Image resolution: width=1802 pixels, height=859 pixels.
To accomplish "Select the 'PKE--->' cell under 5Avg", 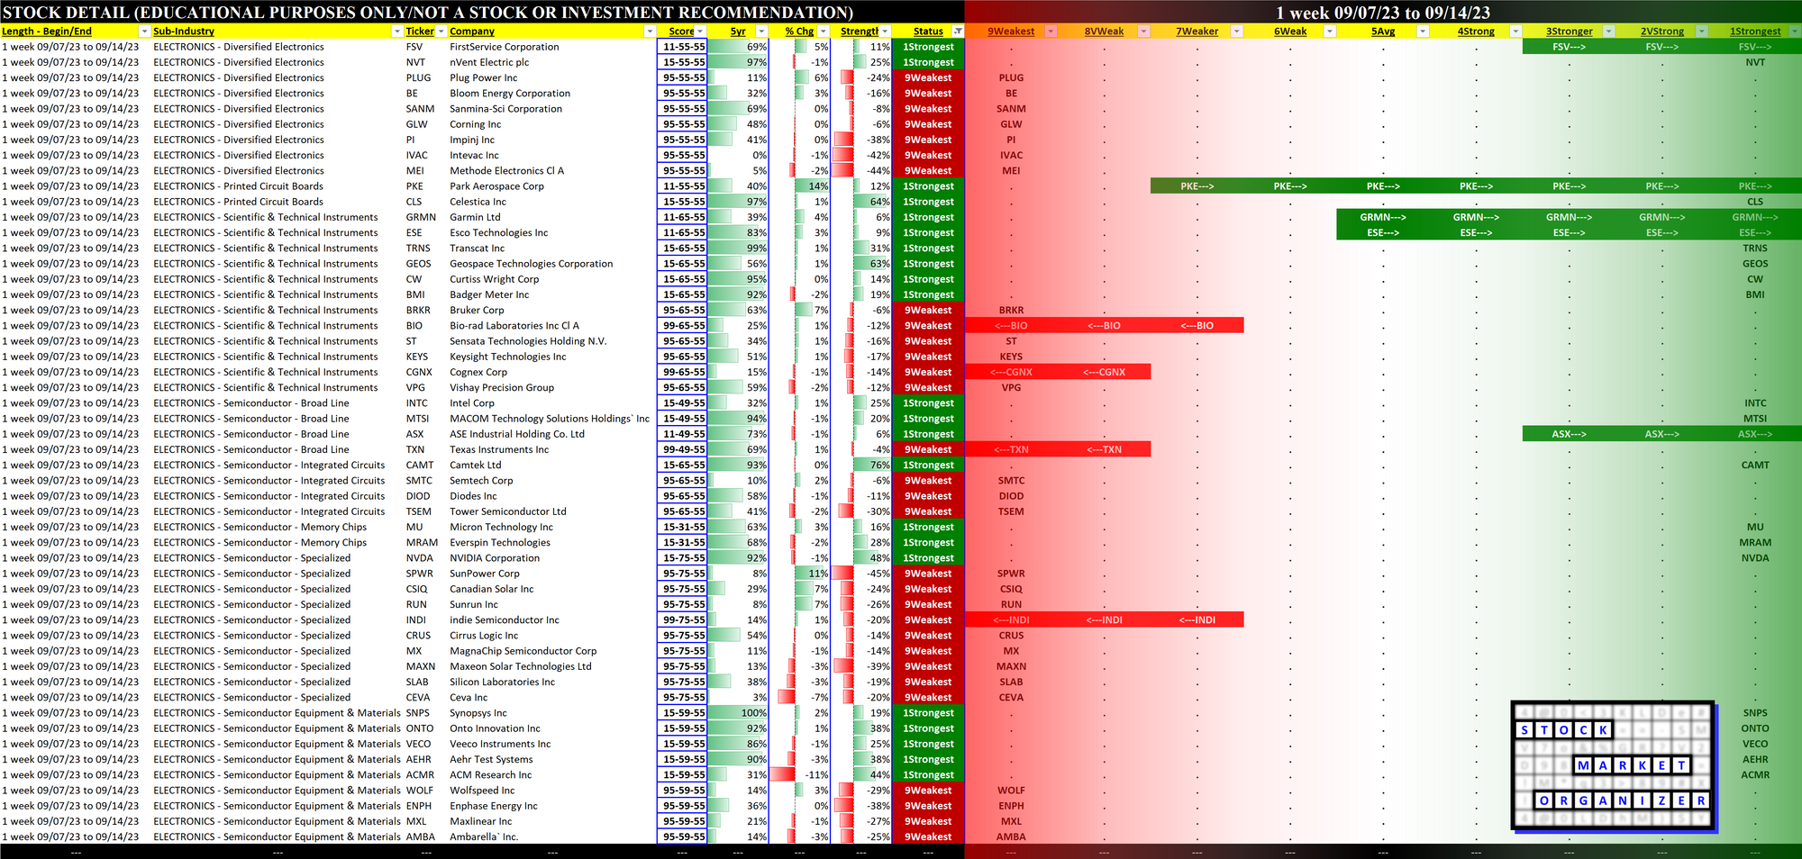I will [x=1383, y=186].
